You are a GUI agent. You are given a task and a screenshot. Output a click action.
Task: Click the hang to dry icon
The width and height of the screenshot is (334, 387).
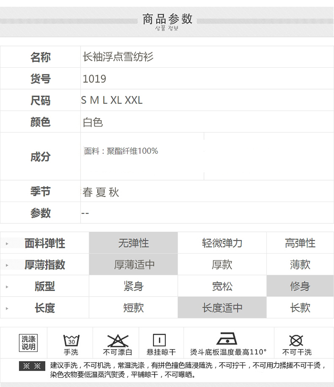(159, 340)
